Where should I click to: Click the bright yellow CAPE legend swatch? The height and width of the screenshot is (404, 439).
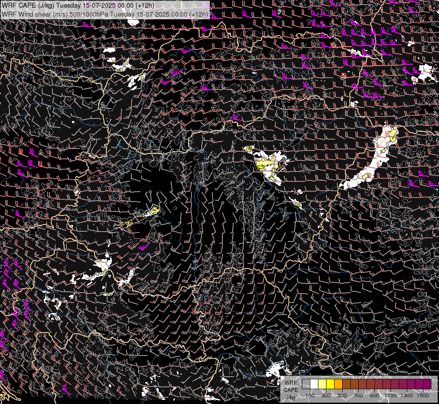tap(330, 384)
